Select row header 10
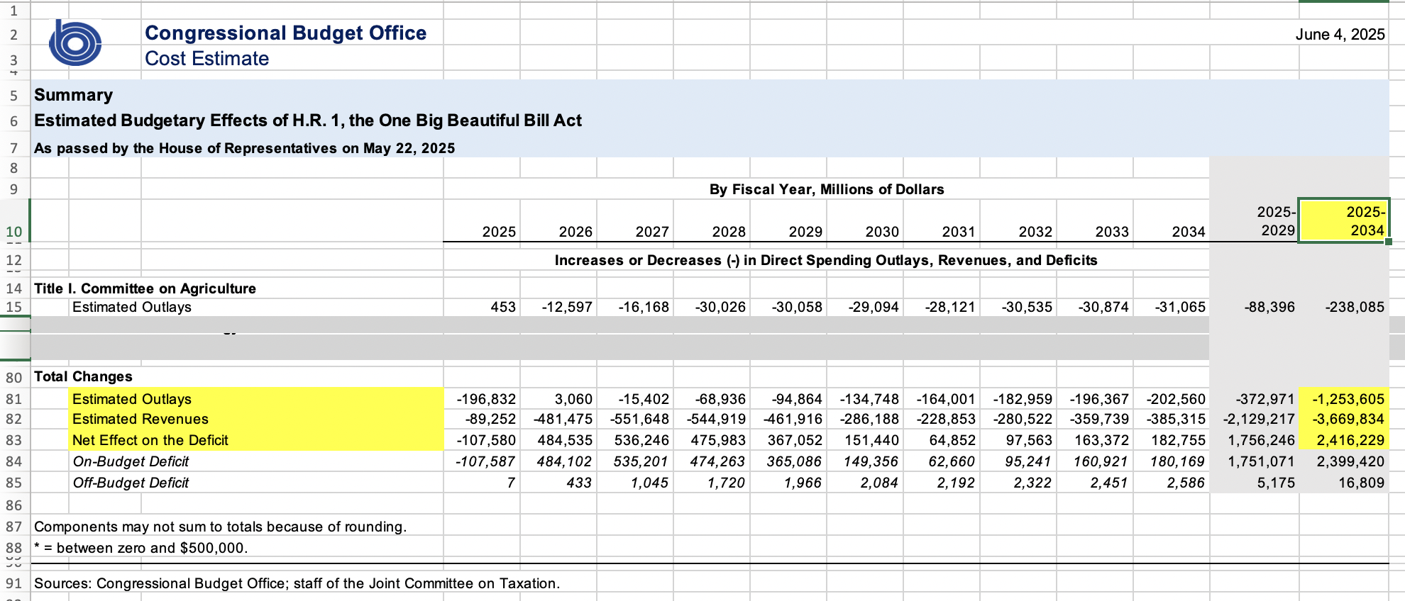Image resolution: width=1405 pixels, height=601 pixels. (14, 221)
